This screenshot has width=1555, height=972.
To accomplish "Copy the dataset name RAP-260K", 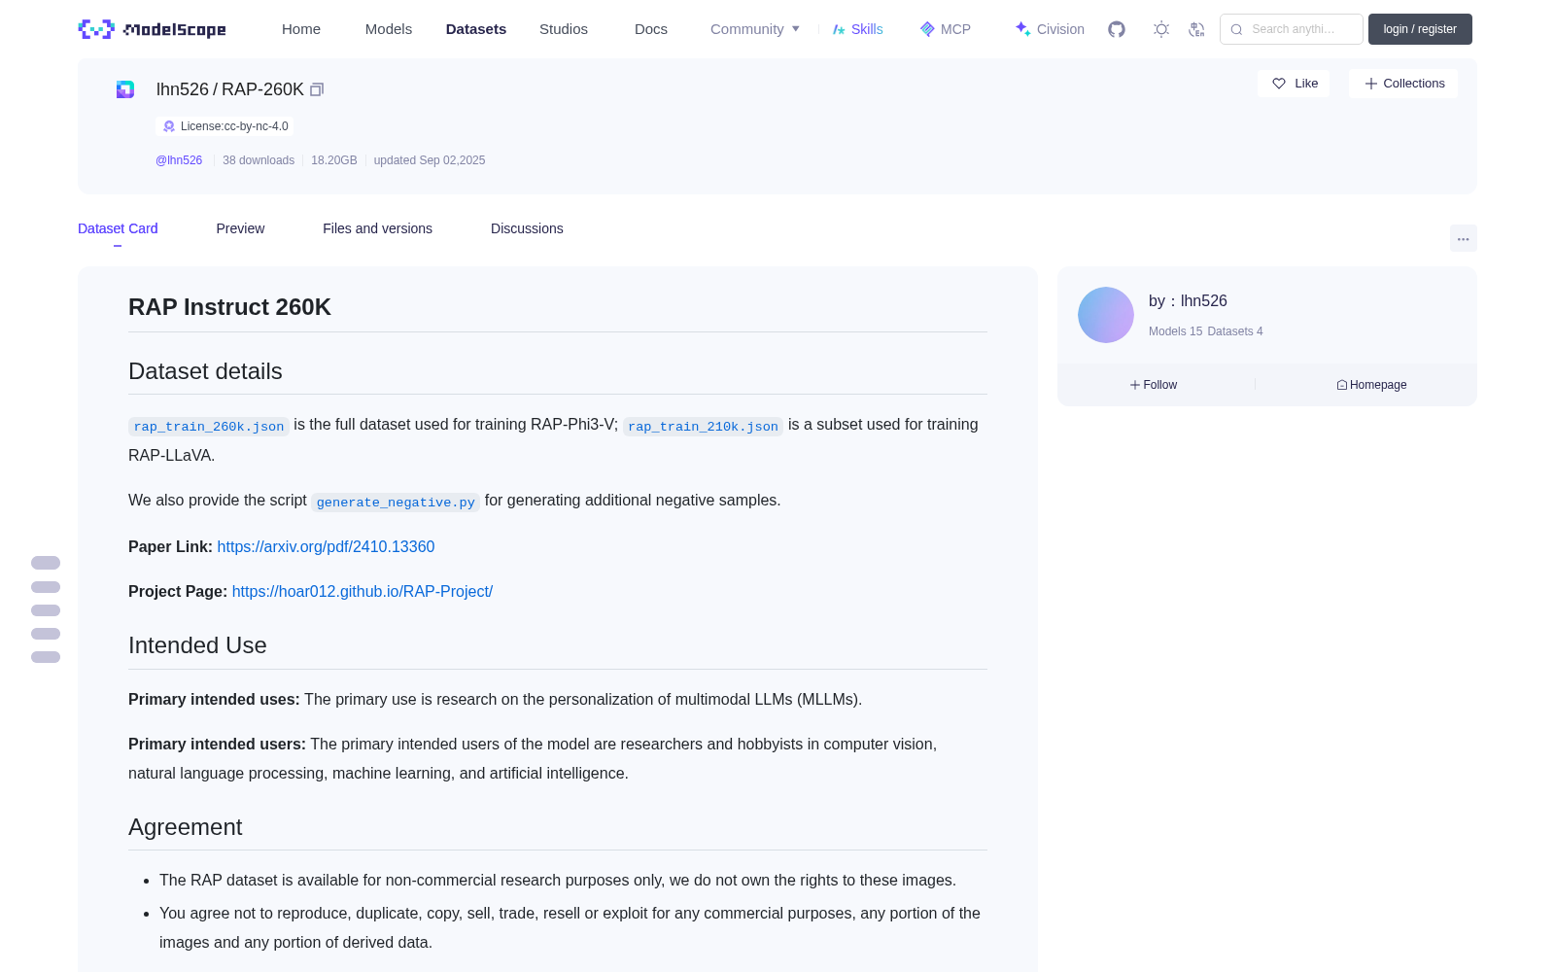I will click(x=317, y=89).
